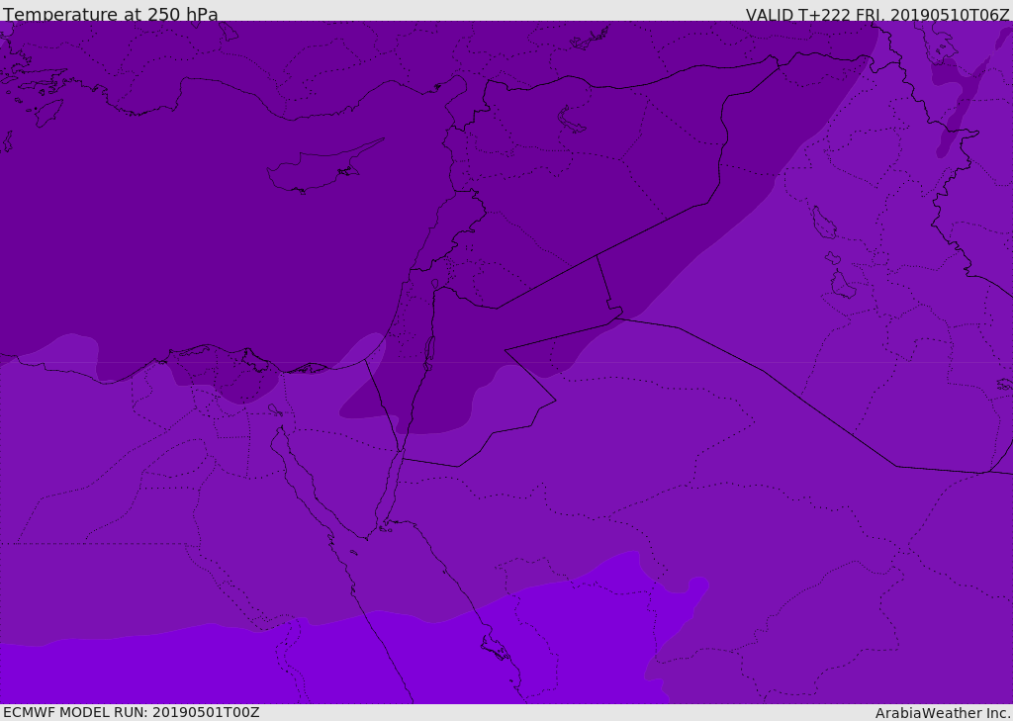Click the 'Temperature at 250 hPa' title text
The image size is (1013, 721).
coord(111,14)
